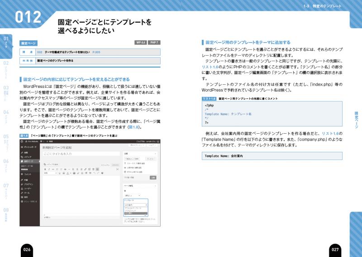This screenshot has height=257, width=362.
Task: Open the parent page dropdown under ページ属性
Action: pos(132,195)
